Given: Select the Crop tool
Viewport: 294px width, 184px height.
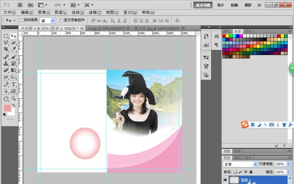Looking at the screenshot, I should (x=6, y=49).
